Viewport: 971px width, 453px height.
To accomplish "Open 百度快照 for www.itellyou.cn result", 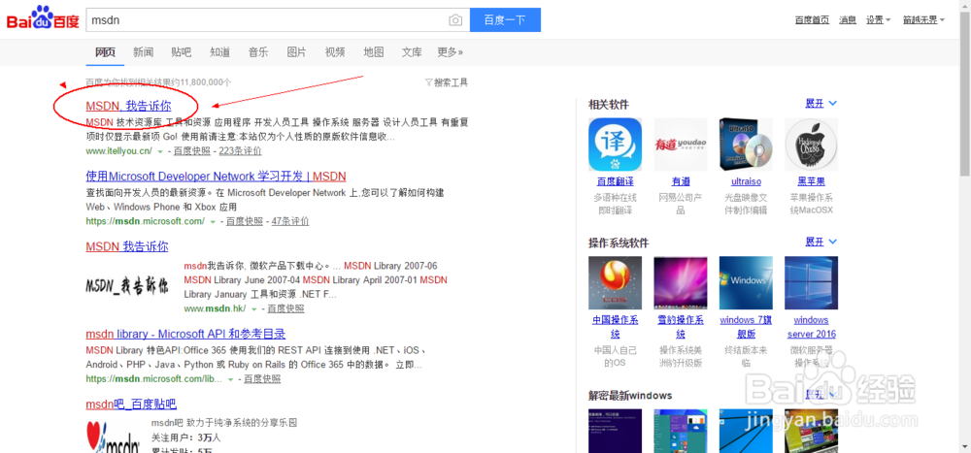I will coord(192,151).
